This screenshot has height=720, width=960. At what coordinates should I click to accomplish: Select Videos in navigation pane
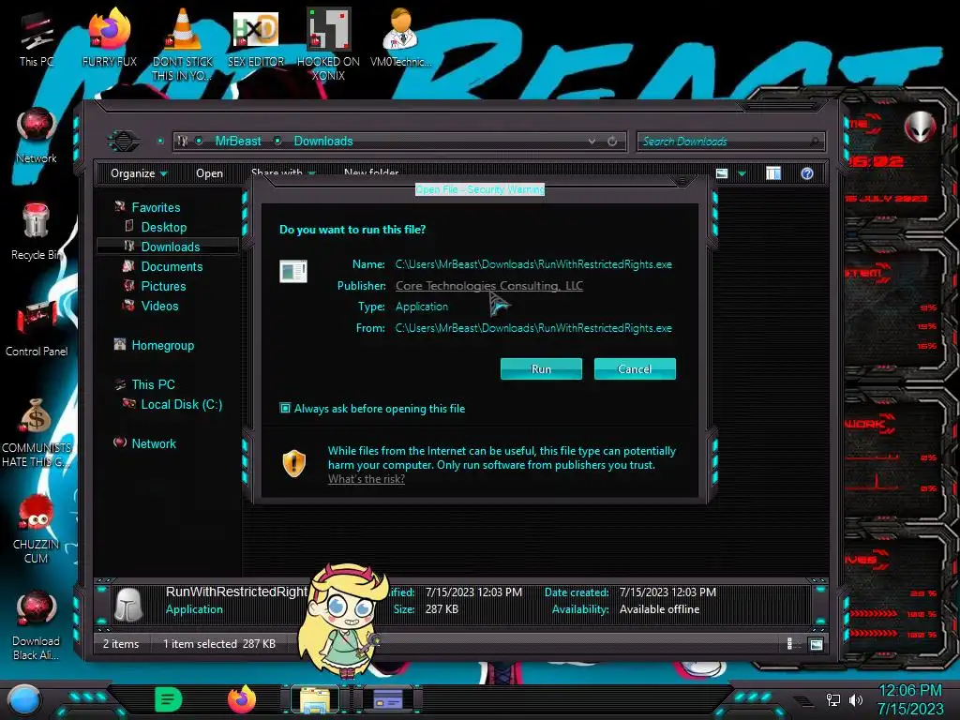tap(159, 306)
